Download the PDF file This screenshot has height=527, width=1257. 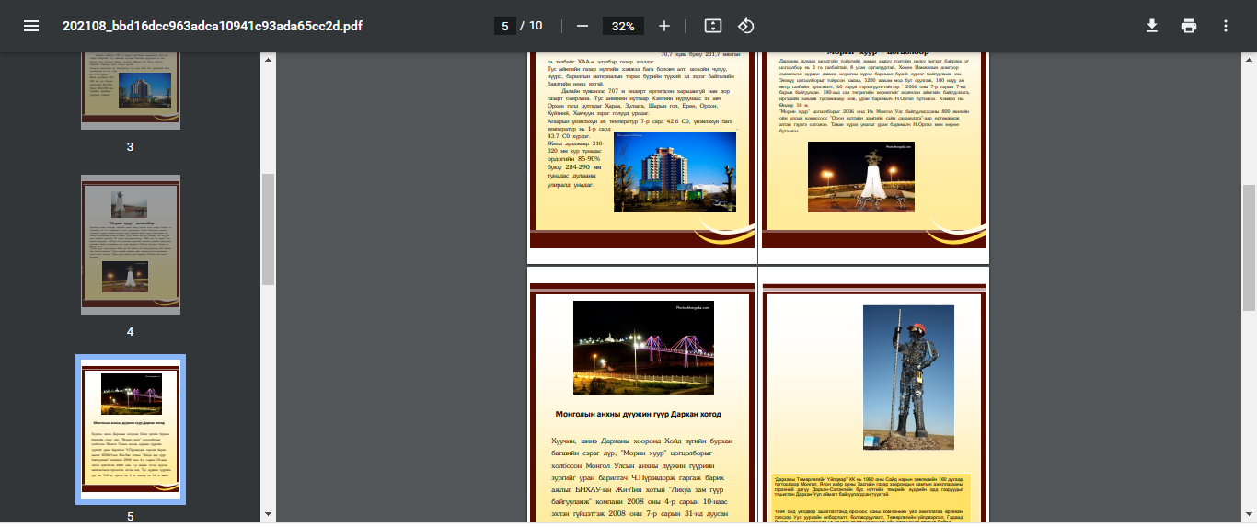[x=1151, y=26]
